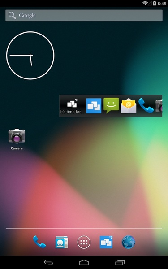168x269 pixels.
Task: Tap the mobile signal indicator icon
Action: (x=150, y=3)
